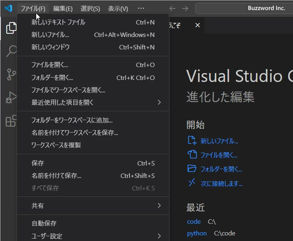Open the 選択(S) menu
Image resolution: width=293 pixels, height=241 pixels.
(90, 8)
